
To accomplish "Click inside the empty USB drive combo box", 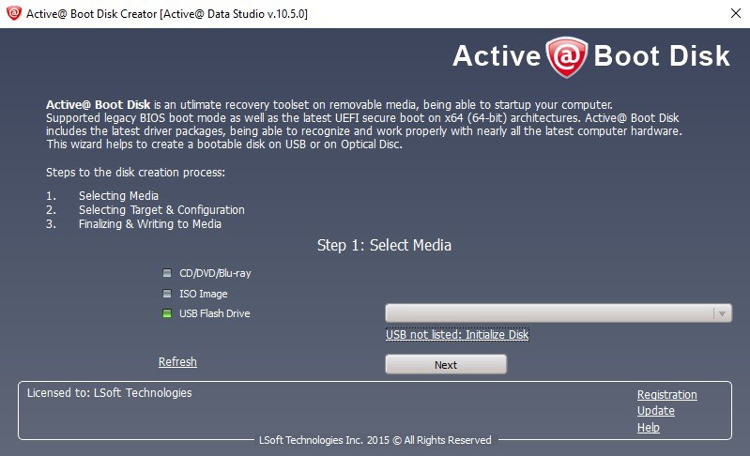I will (549, 314).
